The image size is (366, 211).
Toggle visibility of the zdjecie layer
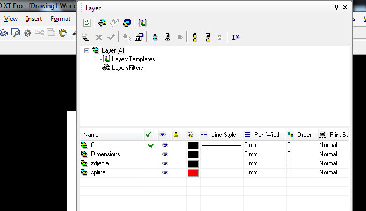pyautogui.click(x=165, y=163)
